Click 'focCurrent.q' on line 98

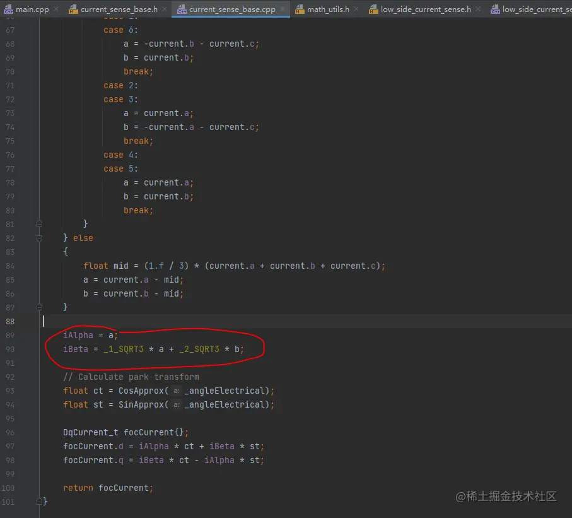pyautogui.click(x=93, y=460)
